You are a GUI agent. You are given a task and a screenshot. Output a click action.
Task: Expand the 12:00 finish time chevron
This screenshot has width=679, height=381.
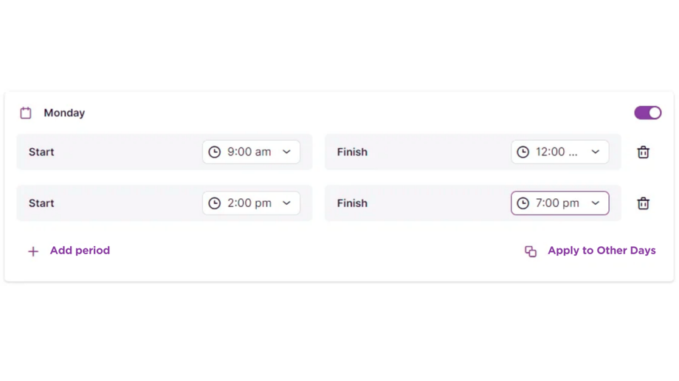(x=595, y=152)
